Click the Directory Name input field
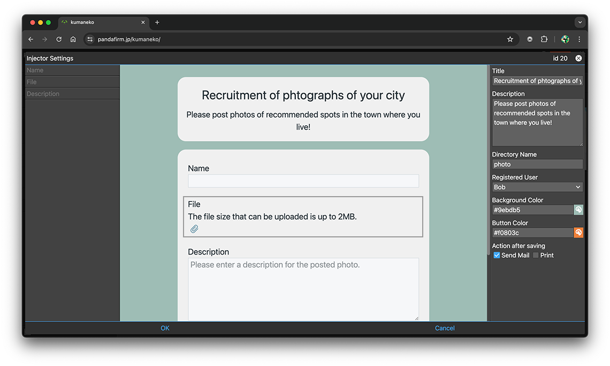The width and height of the screenshot is (610, 366). coord(537,165)
